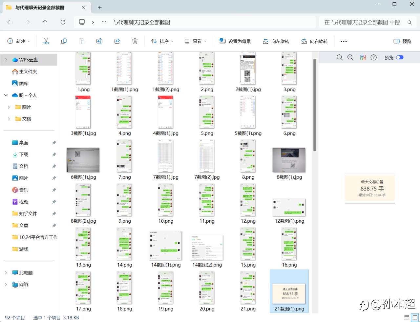The height and width of the screenshot is (322, 420).
Task: Open WPS云盘 in the sidebar
Action: (x=29, y=60)
